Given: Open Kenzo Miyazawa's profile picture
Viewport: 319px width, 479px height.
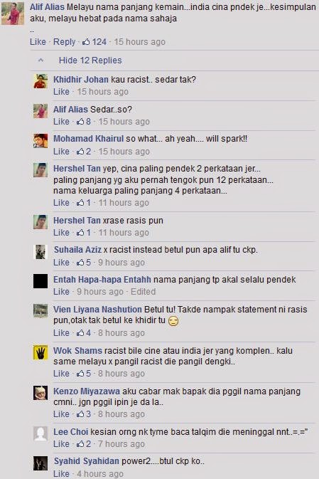Looking at the screenshot, I should tap(40, 393).
